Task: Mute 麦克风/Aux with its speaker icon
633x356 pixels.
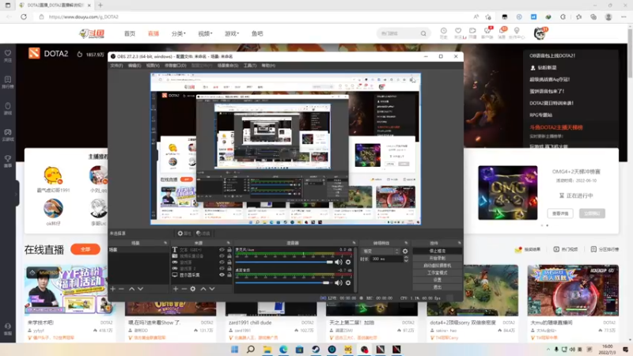Action: (x=339, y=263)
